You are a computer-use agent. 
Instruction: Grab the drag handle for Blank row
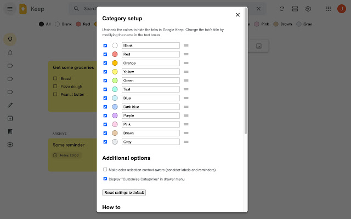(186, 45)
